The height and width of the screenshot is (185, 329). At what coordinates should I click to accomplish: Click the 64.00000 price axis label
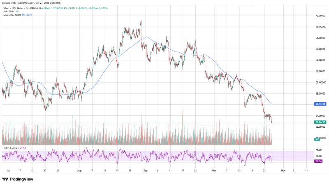point(321,60)
